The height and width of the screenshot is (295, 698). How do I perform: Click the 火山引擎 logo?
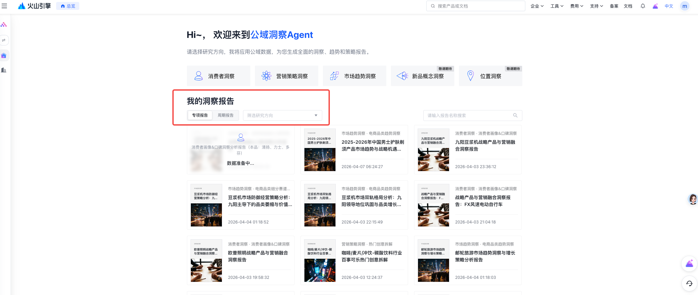(x=34, y=6)
